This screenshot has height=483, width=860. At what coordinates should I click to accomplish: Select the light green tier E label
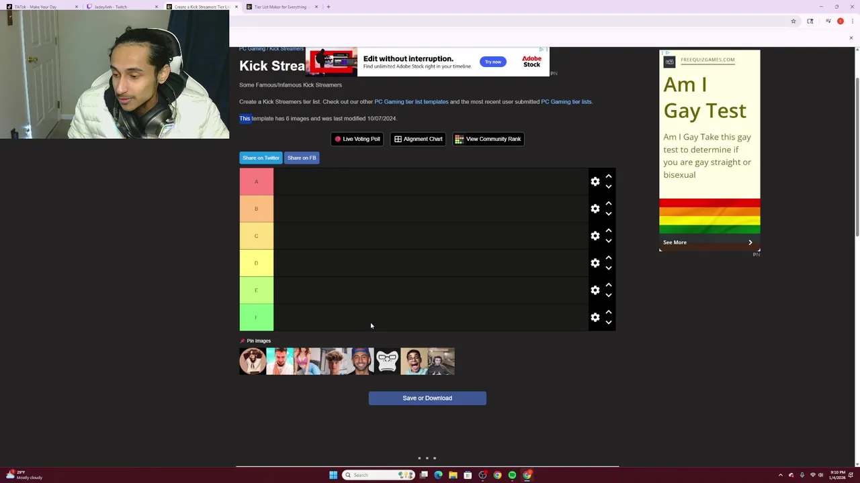[x=256, y=290]
